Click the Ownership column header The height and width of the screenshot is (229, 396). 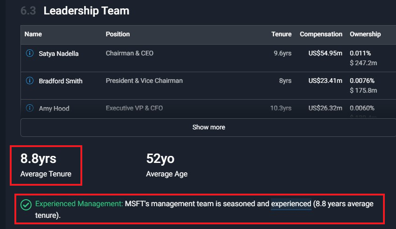365,34
